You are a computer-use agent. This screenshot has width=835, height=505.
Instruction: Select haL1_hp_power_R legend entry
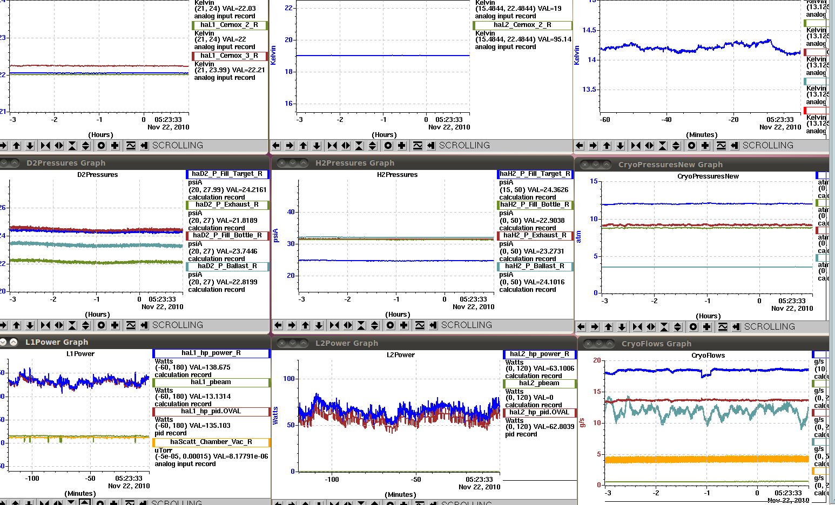[211, 353]
